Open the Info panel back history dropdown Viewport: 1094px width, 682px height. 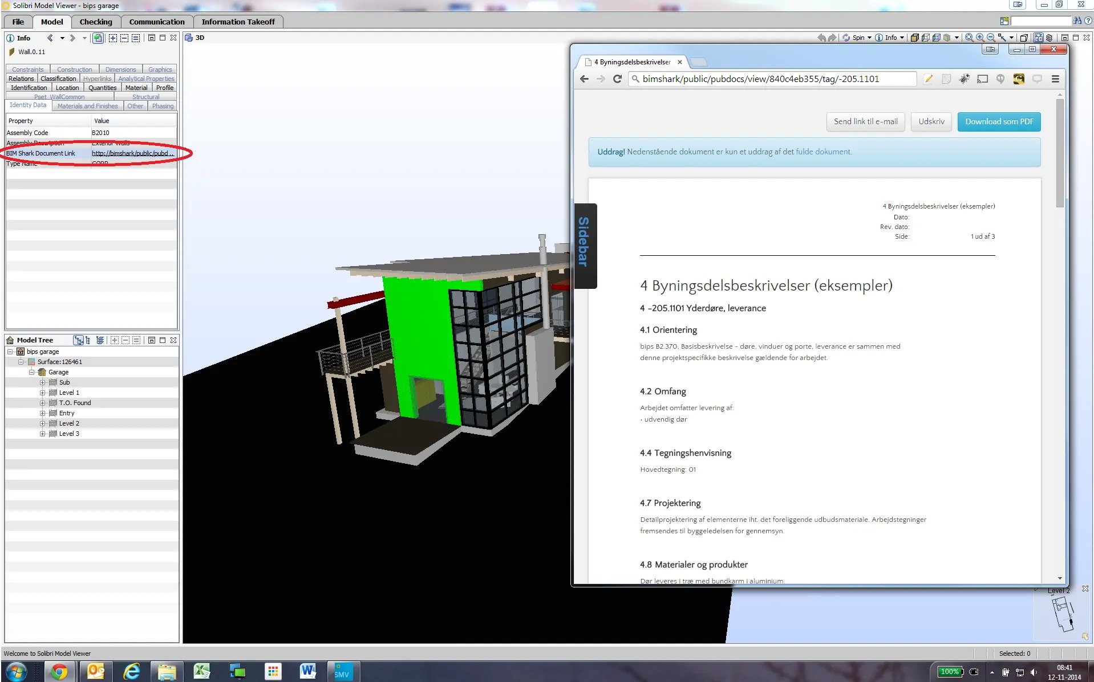point(62,38)
